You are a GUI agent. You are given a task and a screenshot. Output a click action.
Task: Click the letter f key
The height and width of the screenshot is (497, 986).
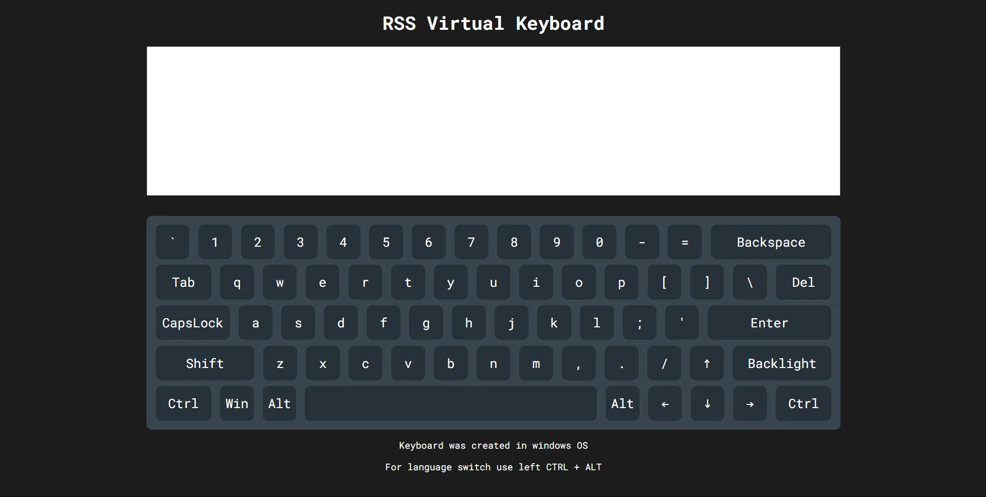pyautogui.click(x=384, y=323)
